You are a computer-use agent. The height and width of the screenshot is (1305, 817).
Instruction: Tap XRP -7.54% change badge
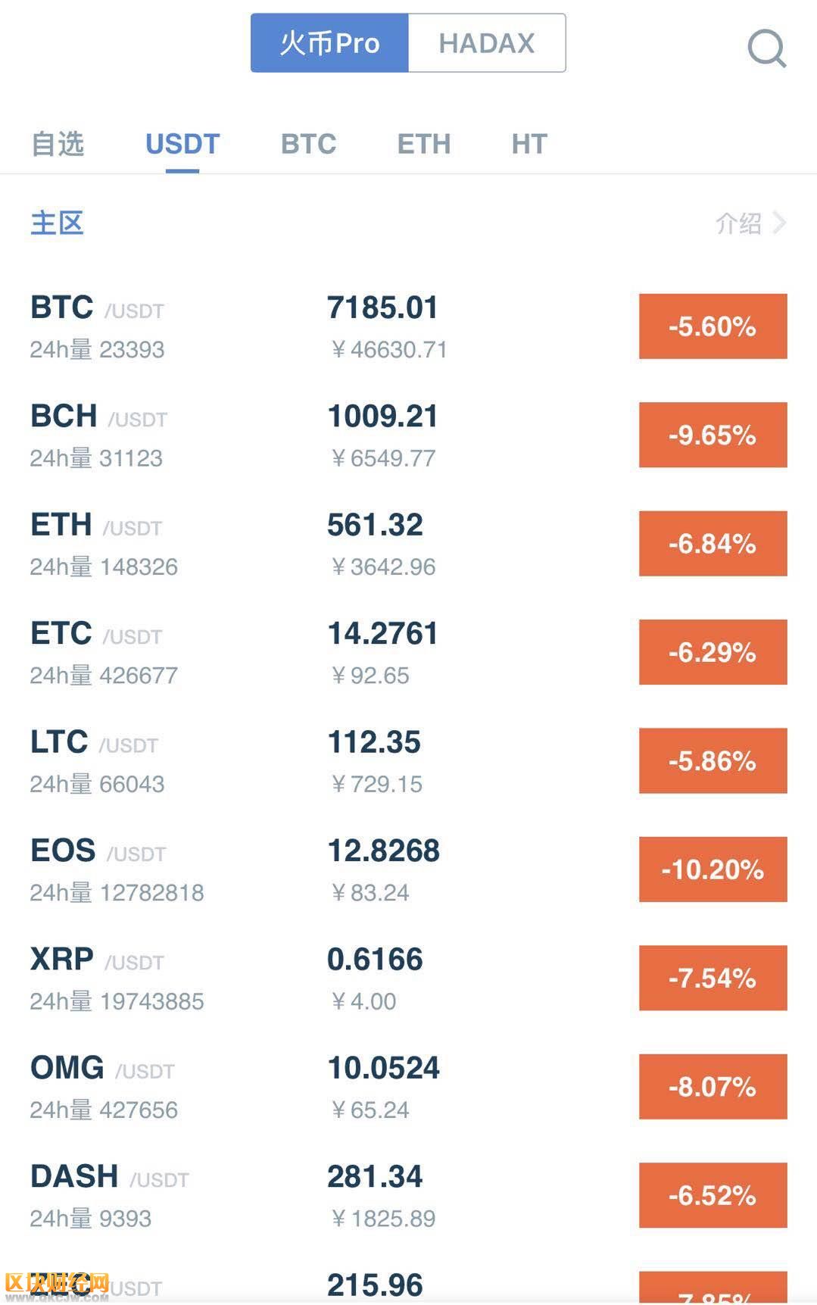tap(713, 978)
